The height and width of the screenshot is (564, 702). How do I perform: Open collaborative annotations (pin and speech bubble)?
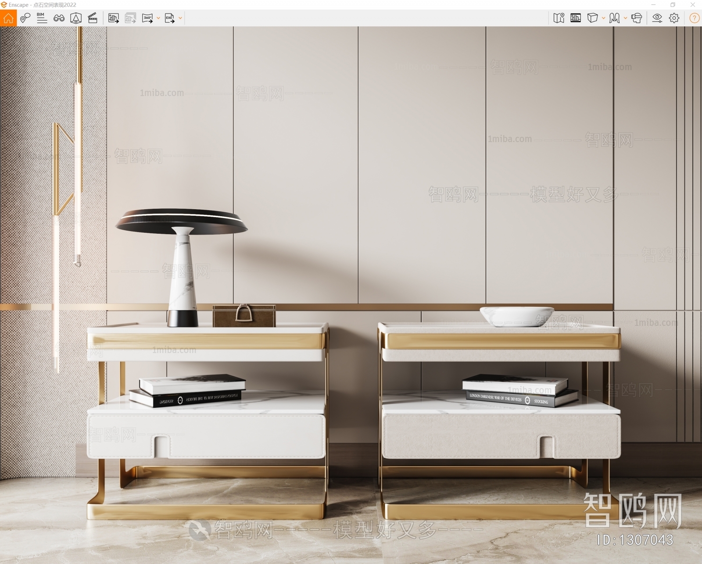(25, 18)
